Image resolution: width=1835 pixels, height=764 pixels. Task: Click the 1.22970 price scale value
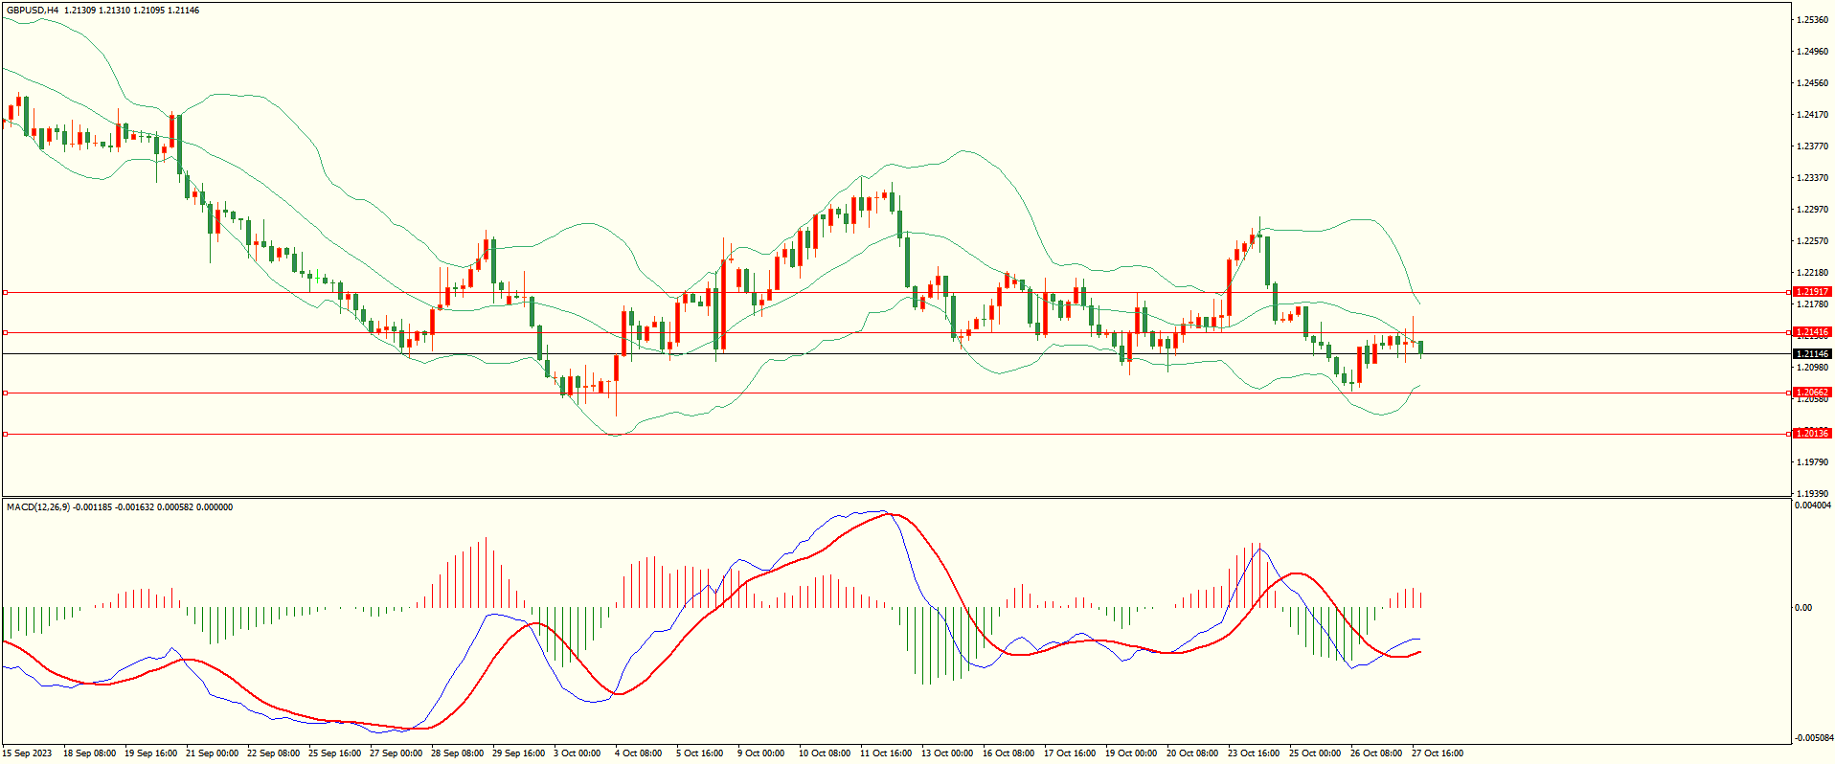[1813, 210]
